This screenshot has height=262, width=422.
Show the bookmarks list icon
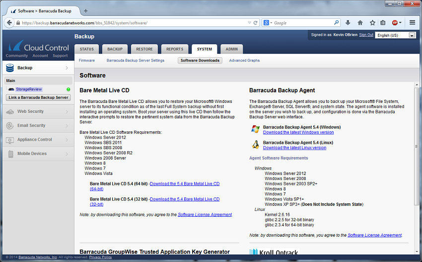383,23
